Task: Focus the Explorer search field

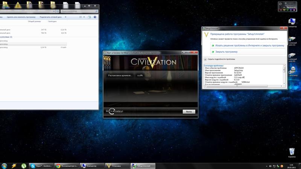Action: 79,11
